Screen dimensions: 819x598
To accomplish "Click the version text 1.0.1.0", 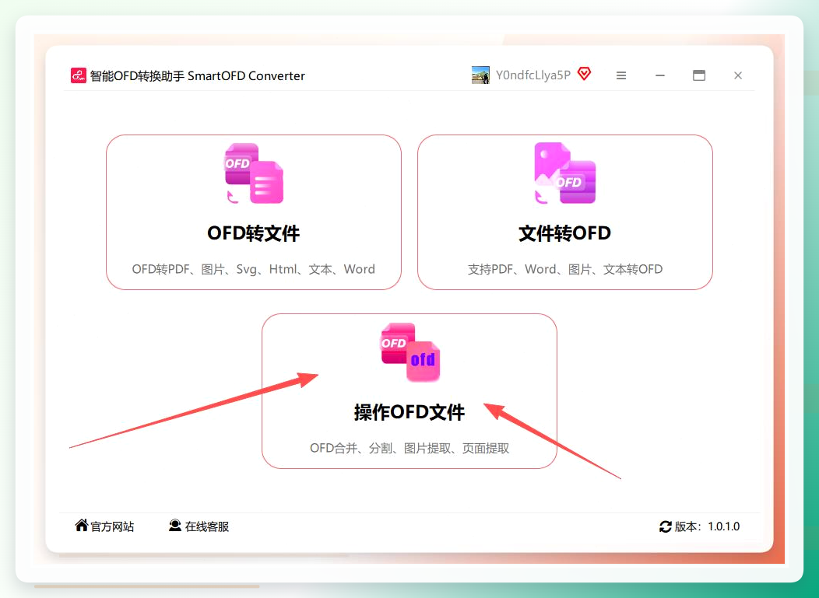I will pyautogui.click(x=724, y=526).
